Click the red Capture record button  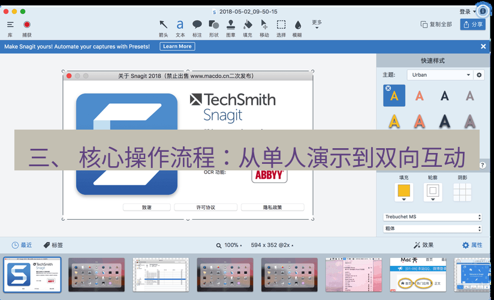(x=27, y=25)
